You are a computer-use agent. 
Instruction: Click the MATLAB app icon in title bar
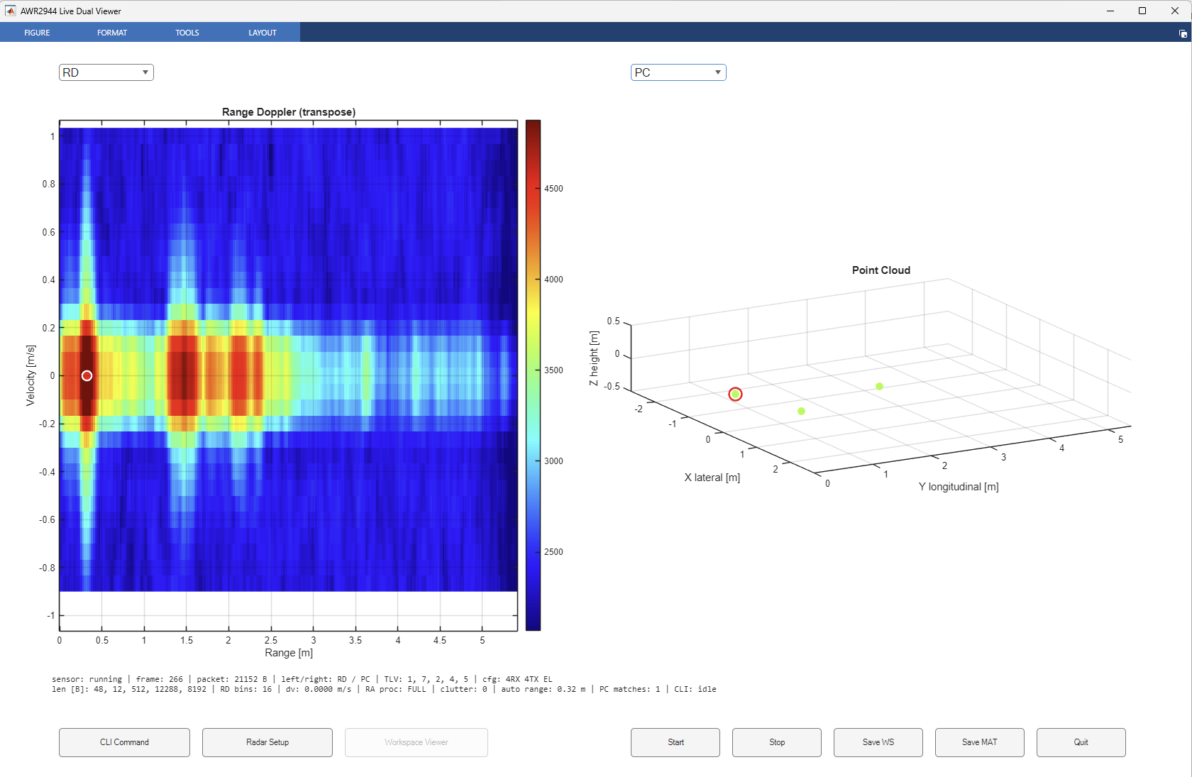point(10,11)
